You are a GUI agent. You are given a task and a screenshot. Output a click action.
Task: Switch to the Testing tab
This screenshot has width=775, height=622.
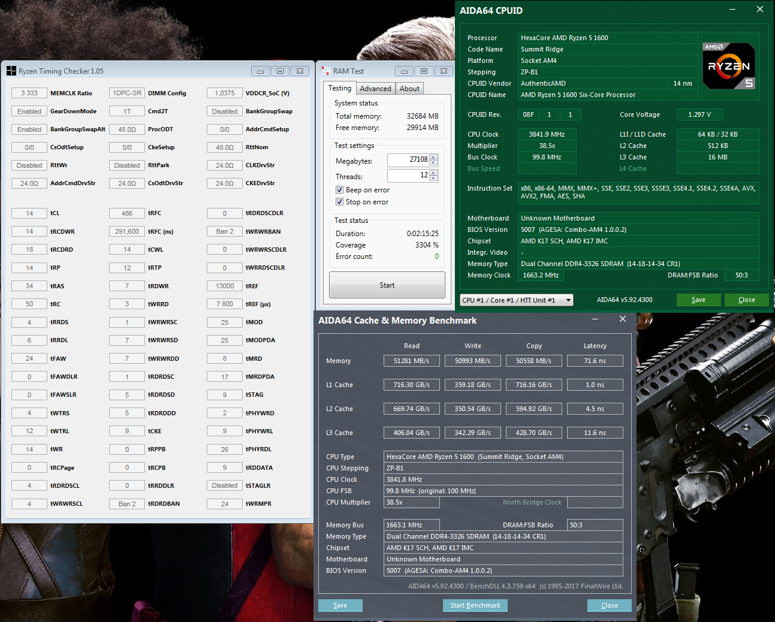coord(340,88)
